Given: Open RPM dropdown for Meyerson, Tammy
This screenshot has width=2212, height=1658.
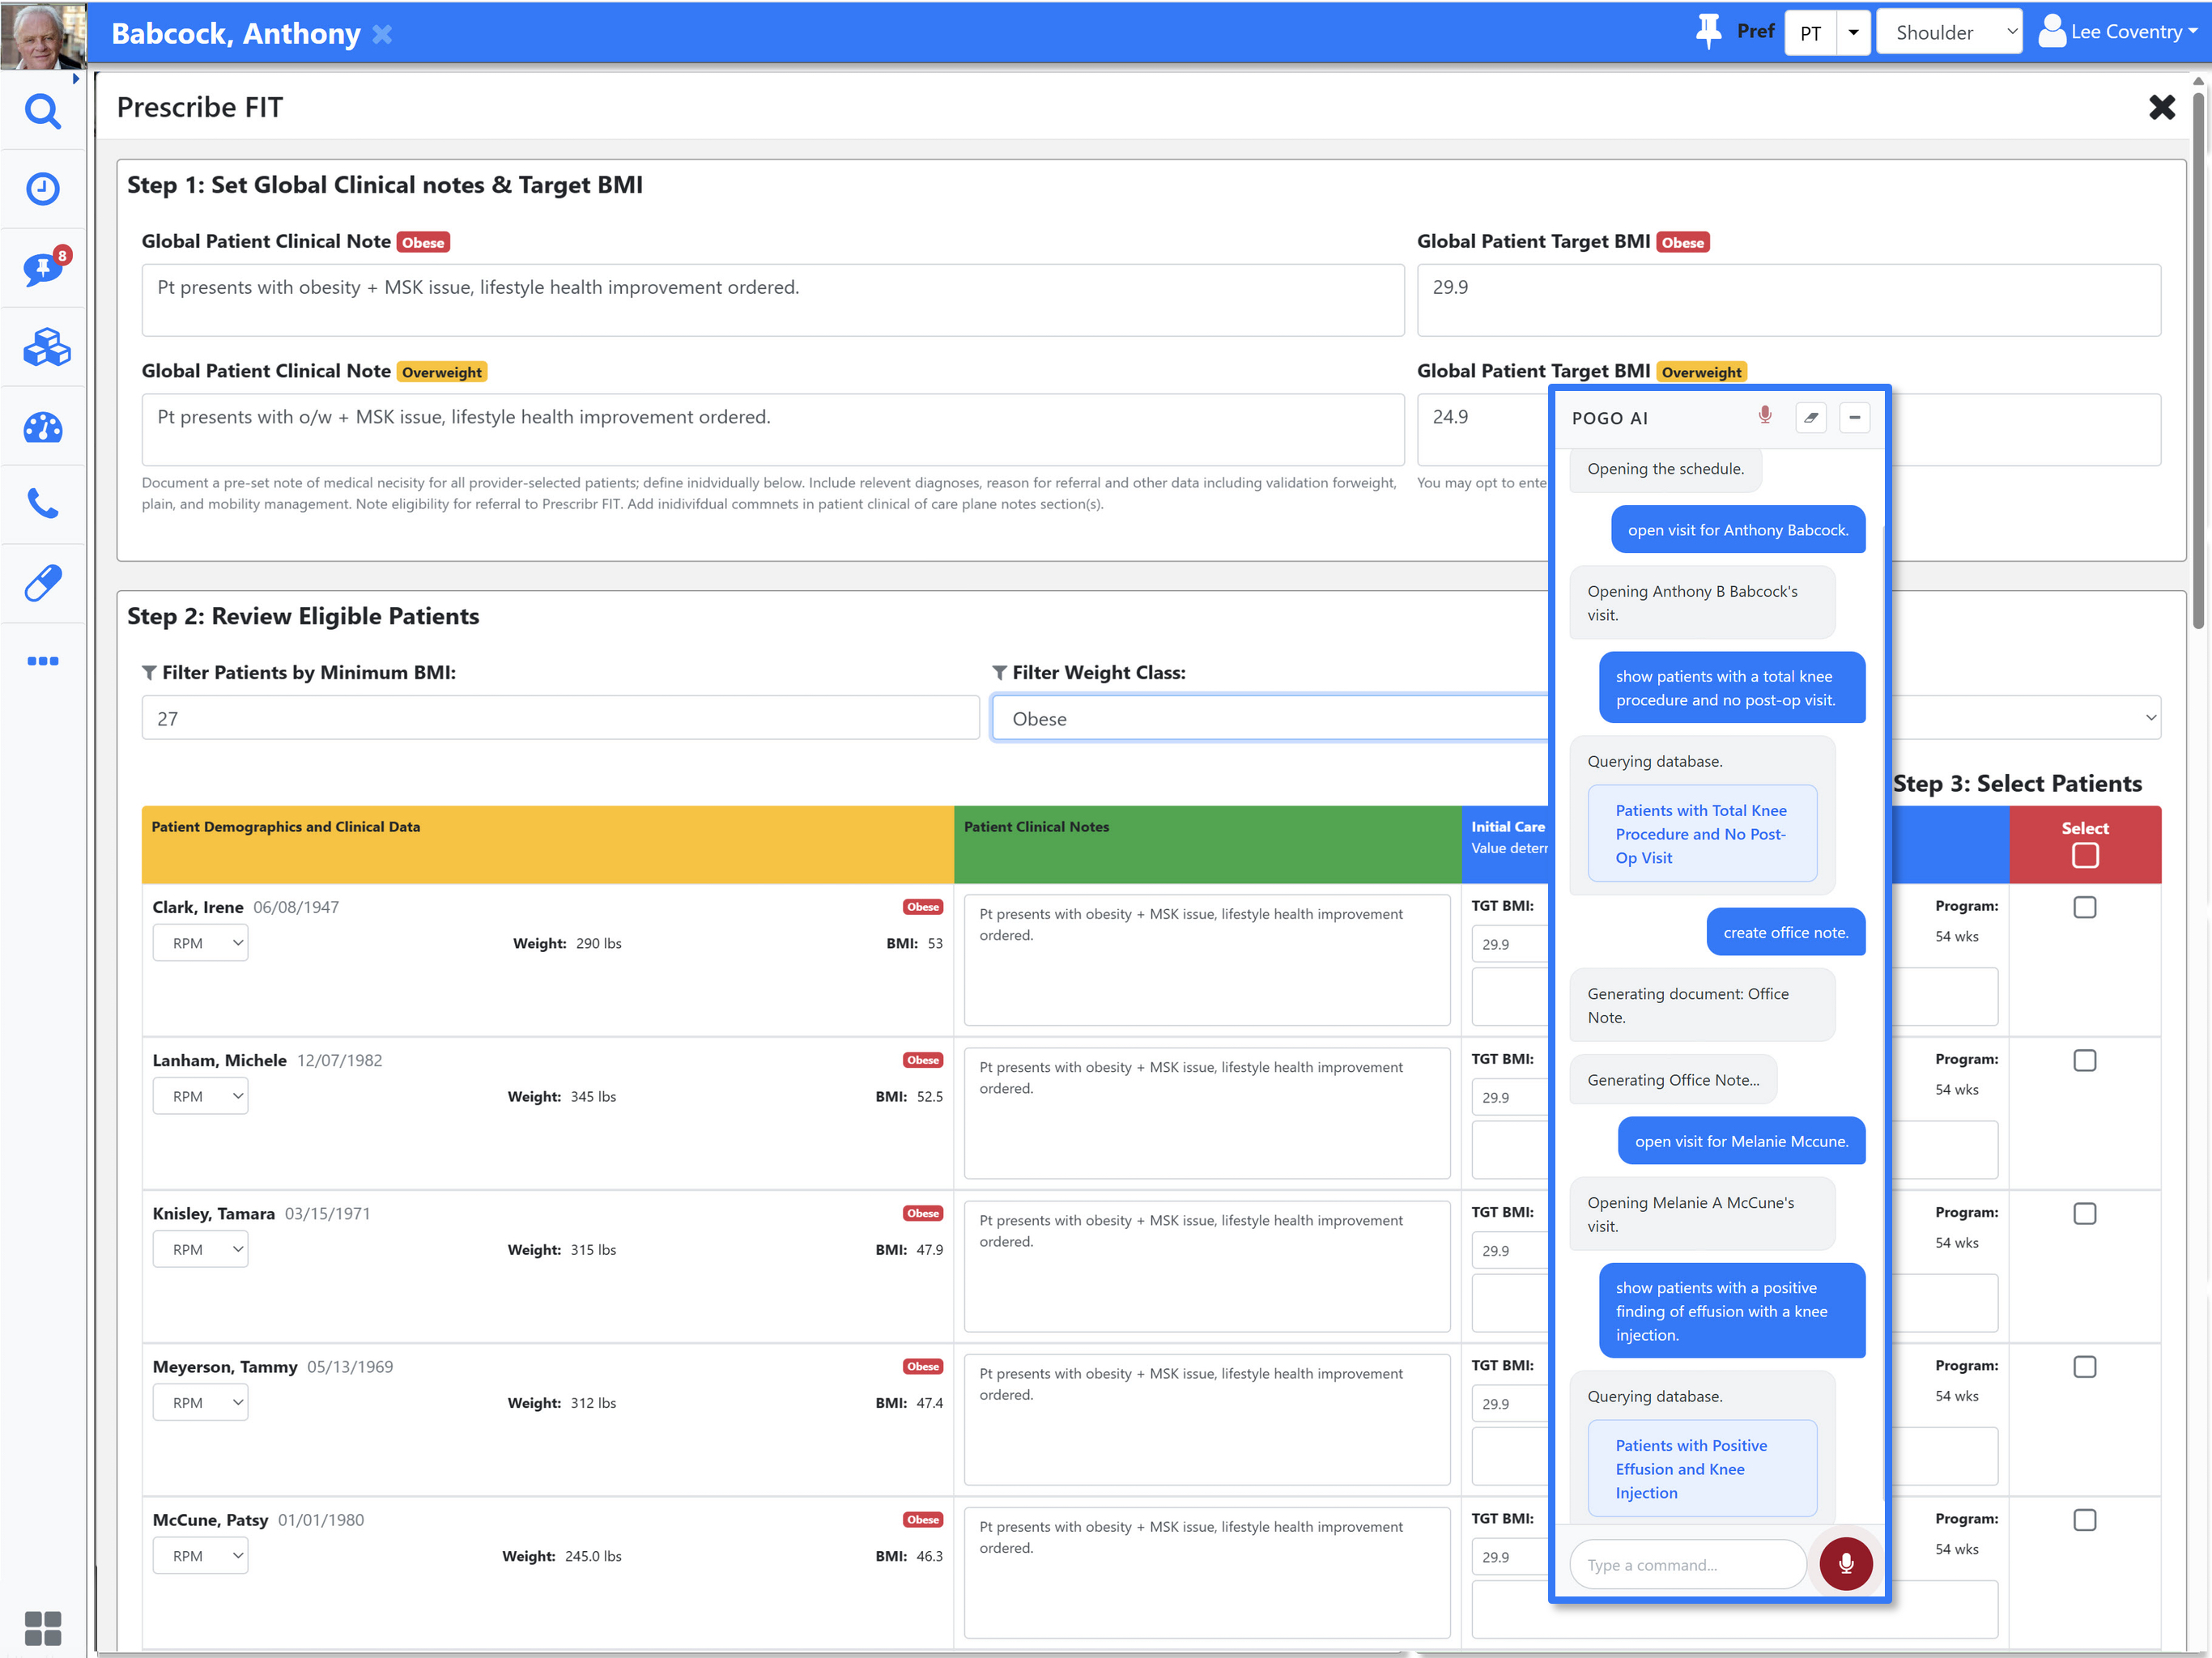Looking at the screenshot, I should point(200,1402).
